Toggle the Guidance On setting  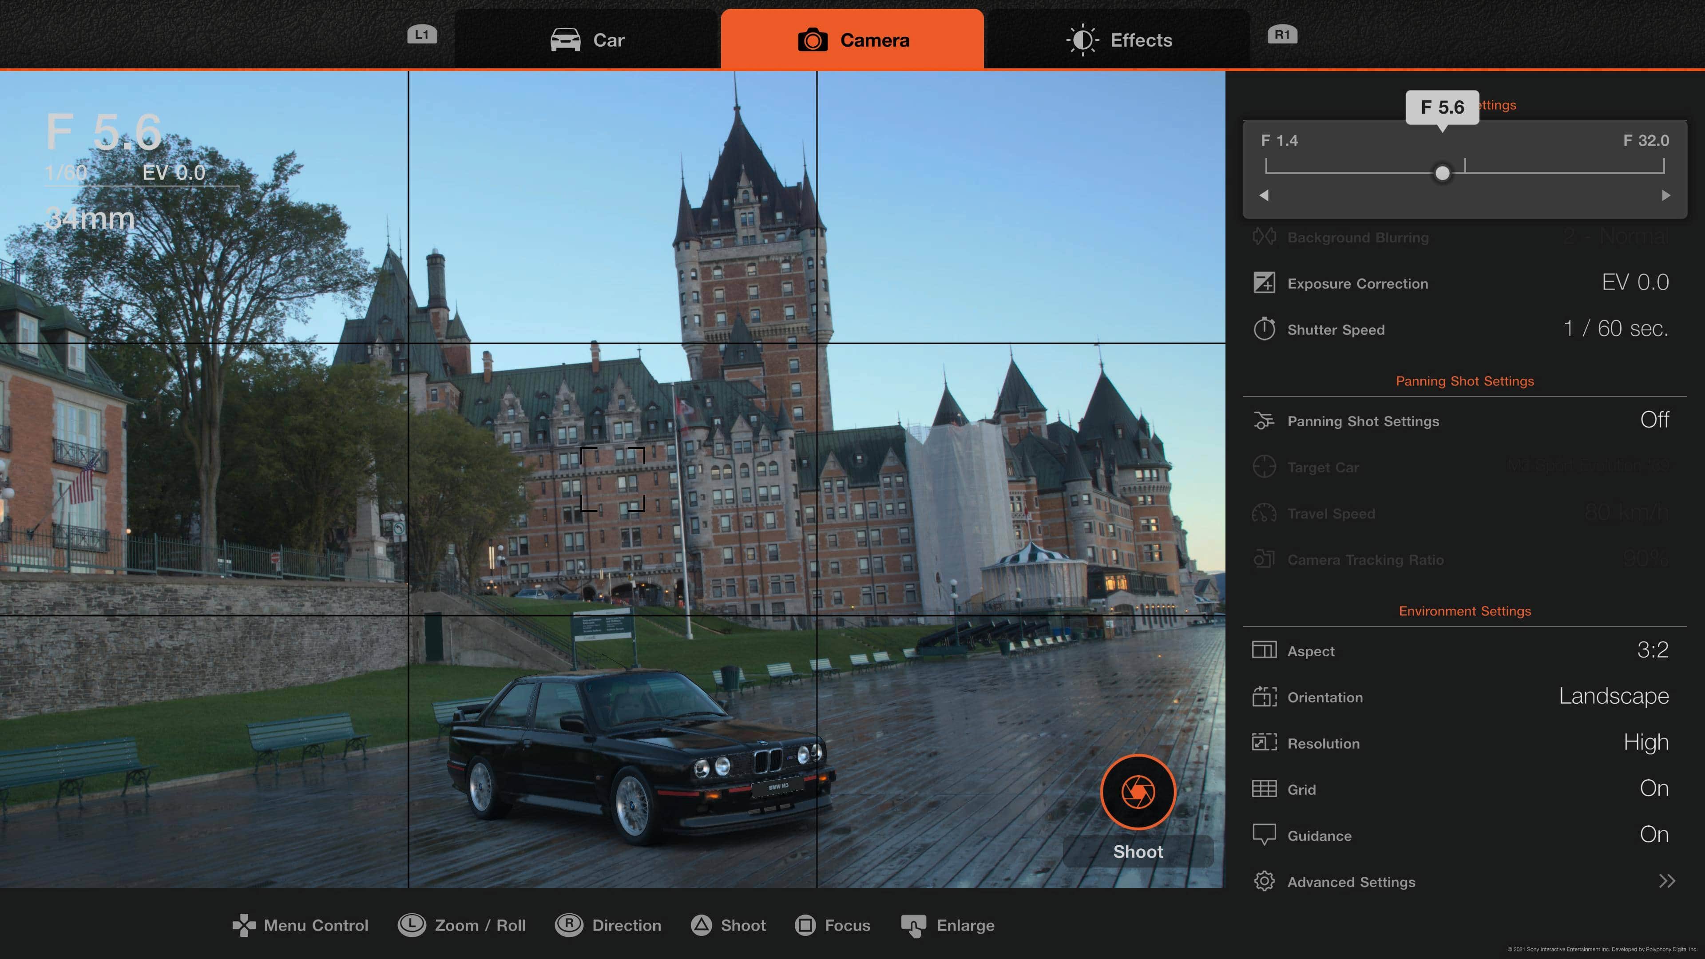coord(1653,835)
